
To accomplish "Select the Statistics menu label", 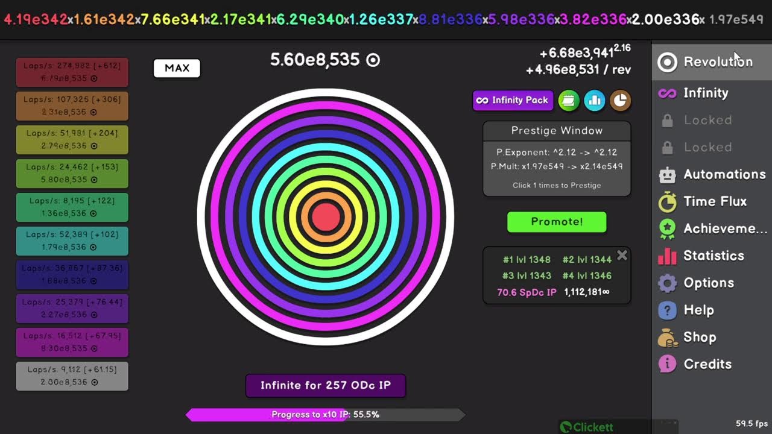I will (713, 256).
